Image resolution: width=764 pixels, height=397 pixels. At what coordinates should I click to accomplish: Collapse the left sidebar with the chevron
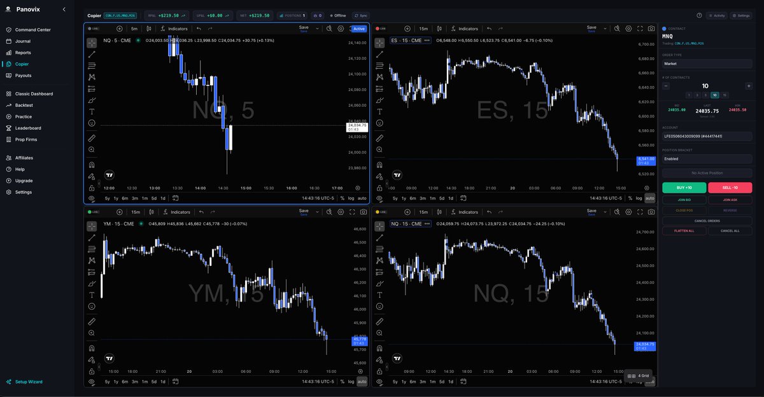click(63, 9)
